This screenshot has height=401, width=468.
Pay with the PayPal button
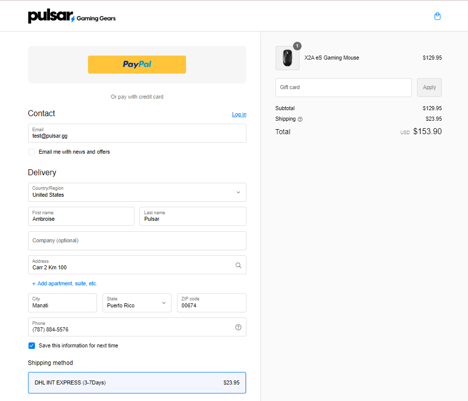coord(137,64)
